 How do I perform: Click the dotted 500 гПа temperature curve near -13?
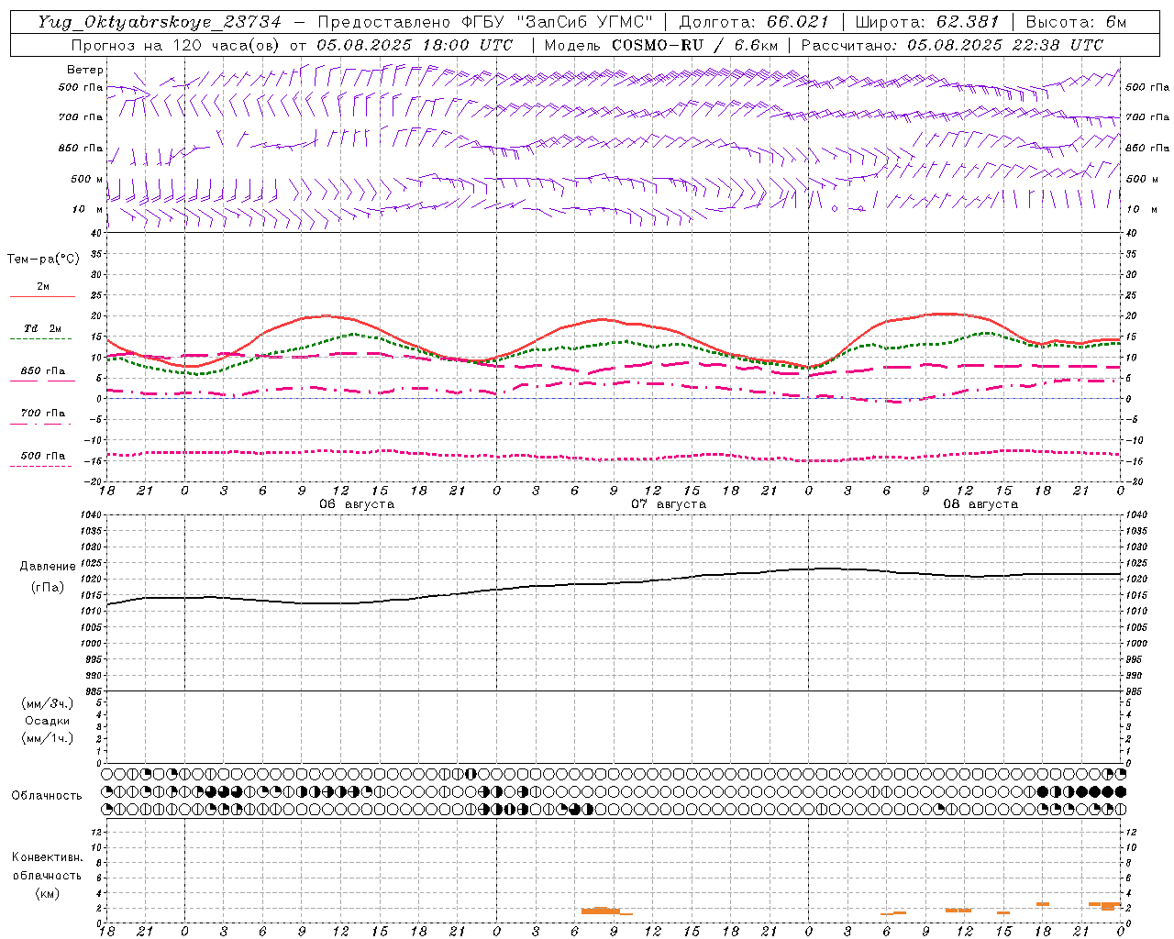coord(615,458)
